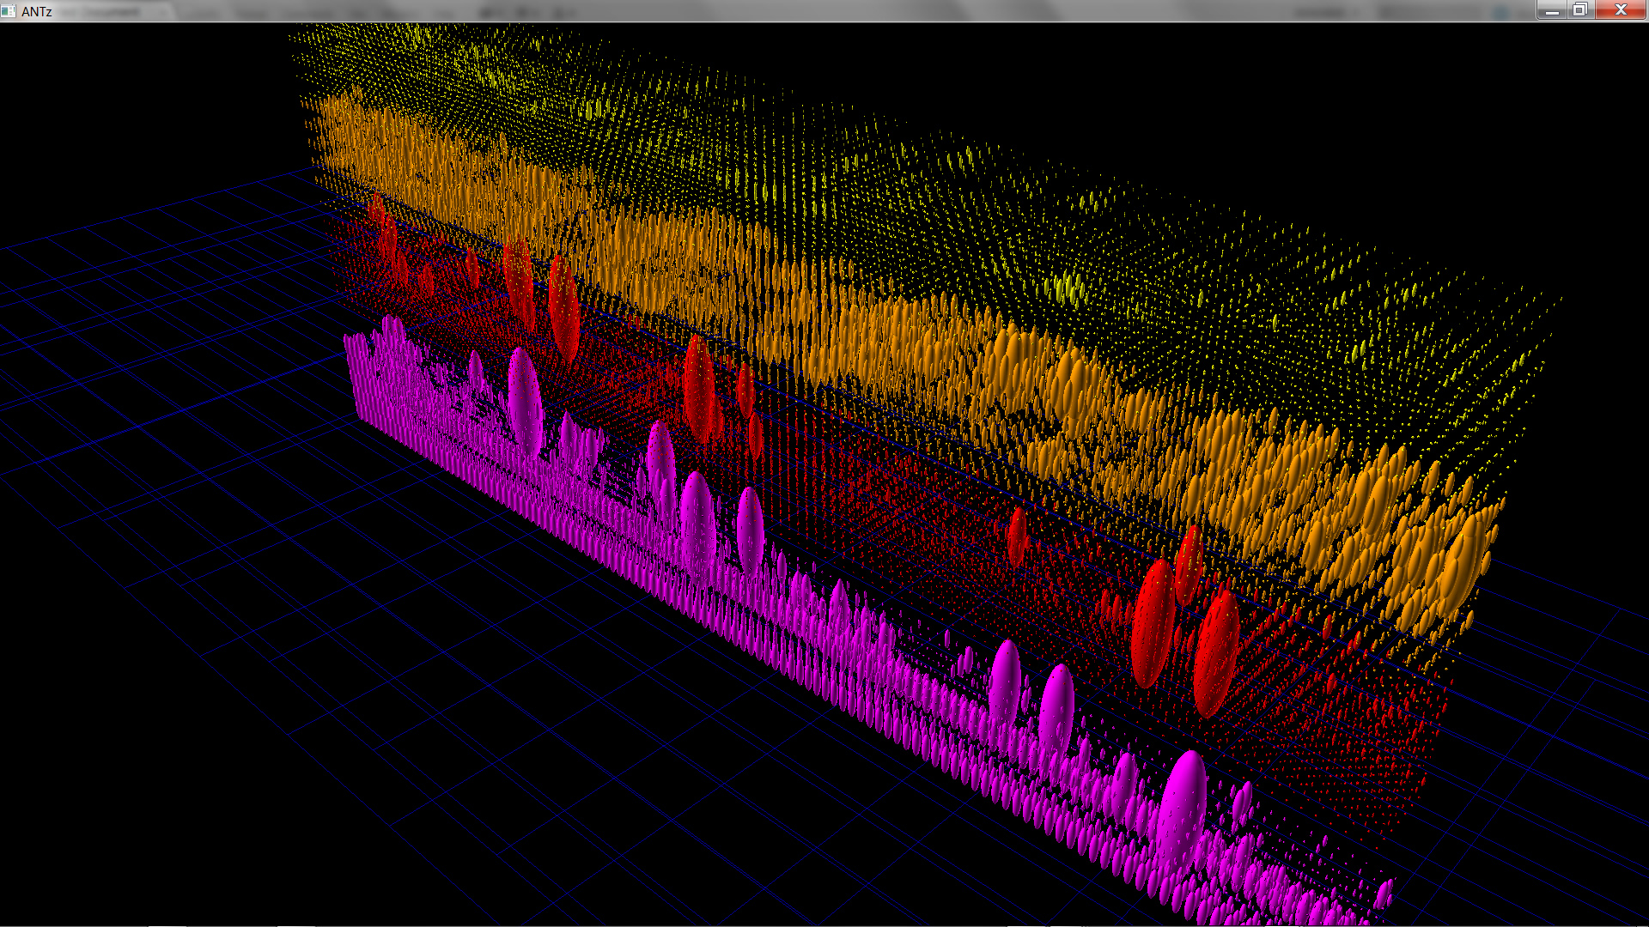Click the ANTz application icon in title bar
This screenshot has height=927, width=1649.
click(9, 10)
